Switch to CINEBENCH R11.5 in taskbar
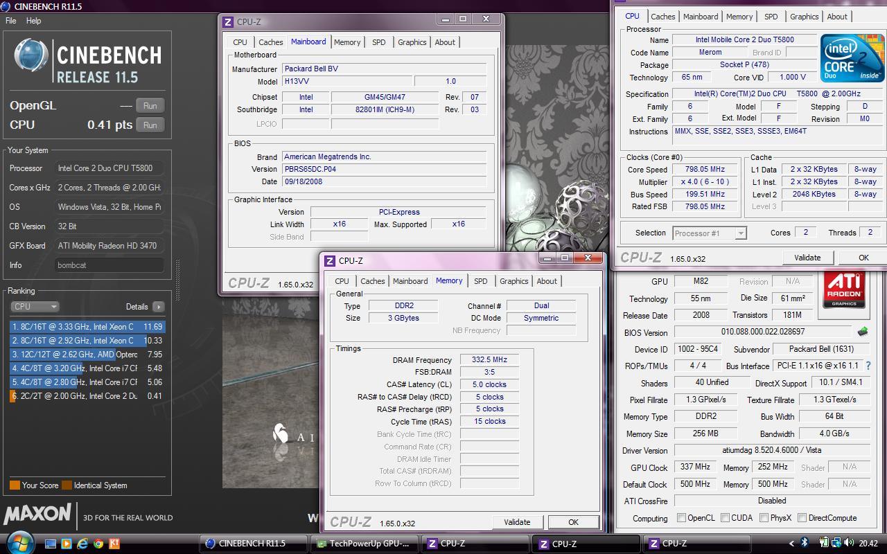 pos(254,544)
